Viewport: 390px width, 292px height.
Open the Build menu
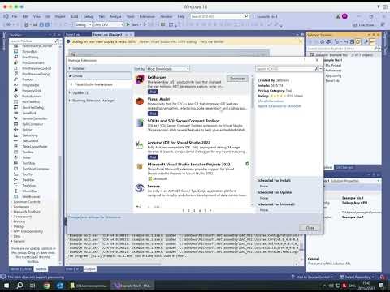click(x=74, y=16)
